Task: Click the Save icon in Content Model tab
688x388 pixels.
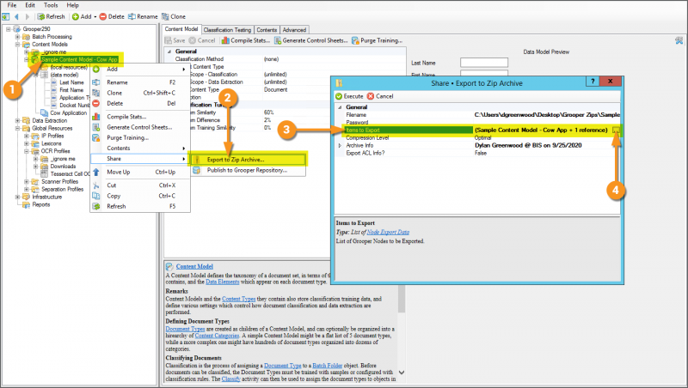Action: click(168, 40)
